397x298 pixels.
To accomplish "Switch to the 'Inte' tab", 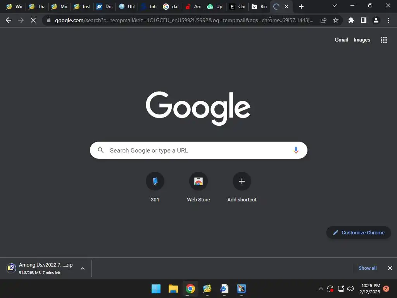I will coord(149,7).
